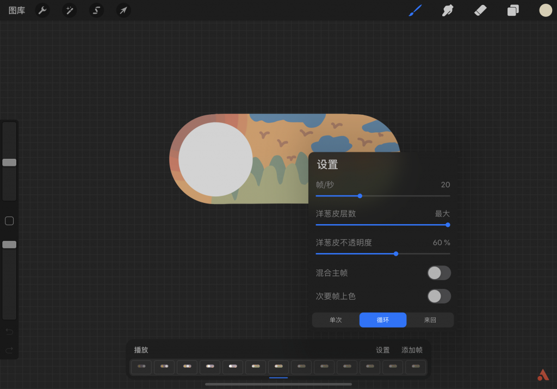The height and width of the screenshot is (389, 557).
Task: Open the active color disc
Action: click(546, 10)
